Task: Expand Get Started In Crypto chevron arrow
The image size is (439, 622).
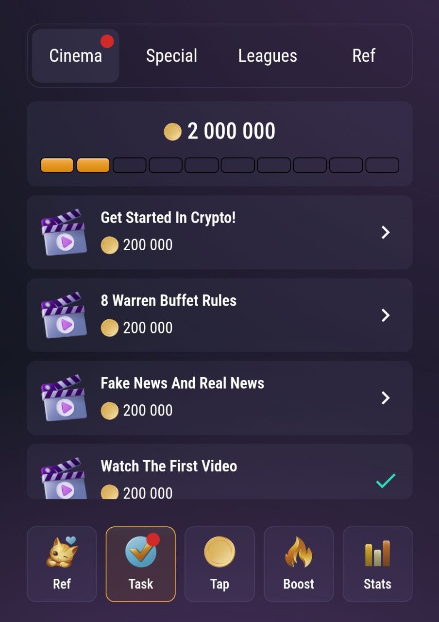Action: tap(386, 232)
